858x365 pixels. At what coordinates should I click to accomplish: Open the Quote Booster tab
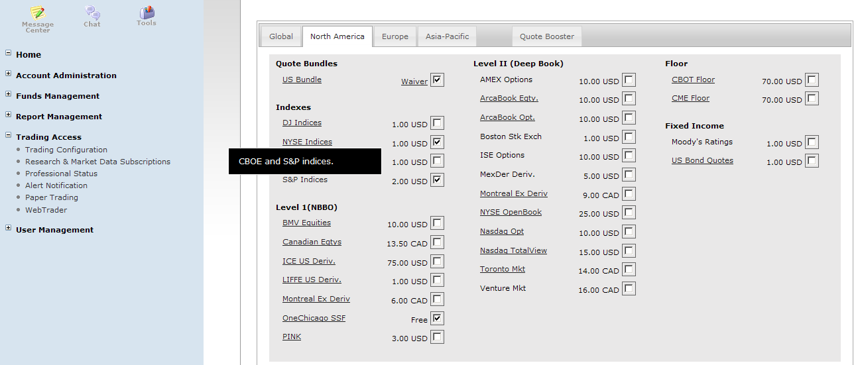tap(547, 36)
